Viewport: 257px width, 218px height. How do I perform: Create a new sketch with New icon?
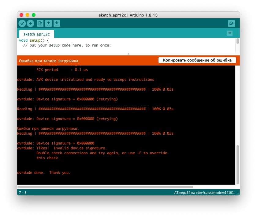pos(40,24)
